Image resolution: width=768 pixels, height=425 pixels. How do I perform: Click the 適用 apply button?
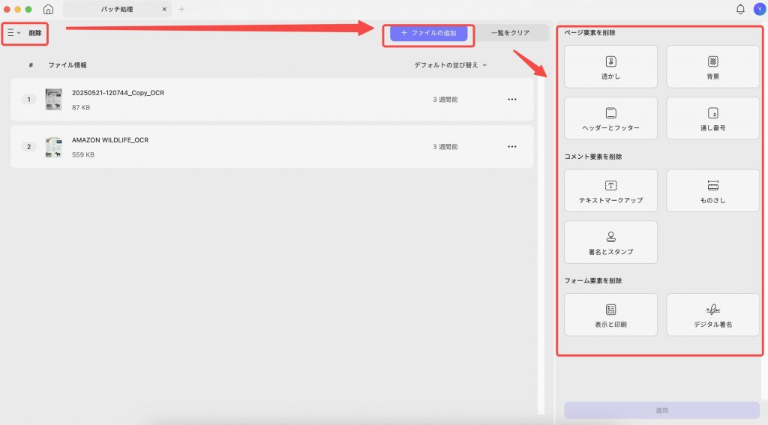661,410
